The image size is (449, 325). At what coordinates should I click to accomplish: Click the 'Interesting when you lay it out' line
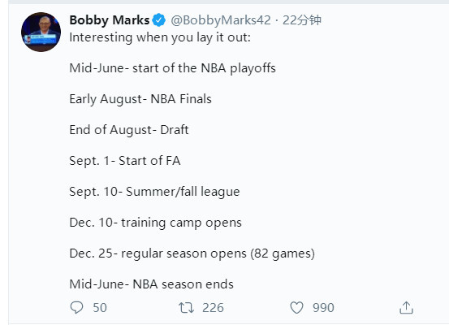[160, 37]
